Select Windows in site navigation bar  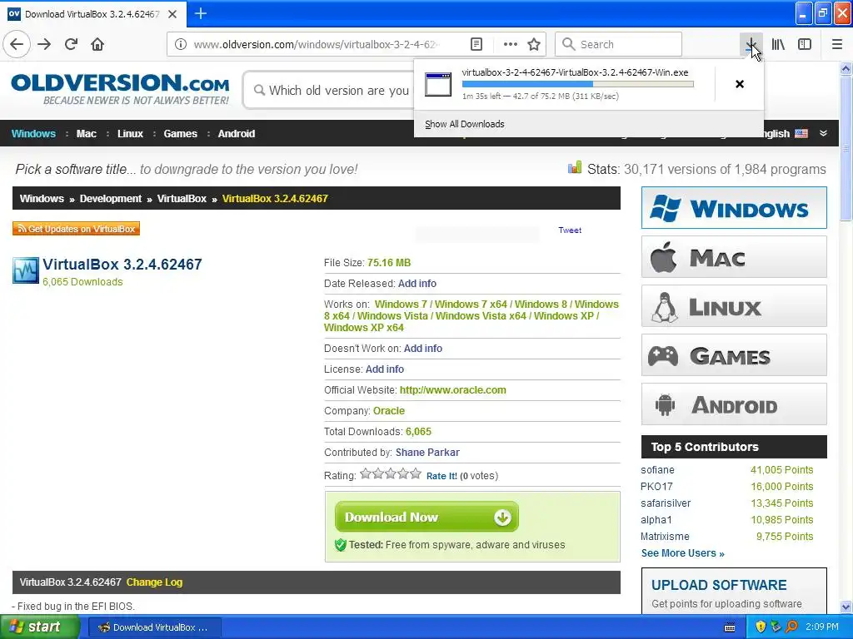point(33,134)
